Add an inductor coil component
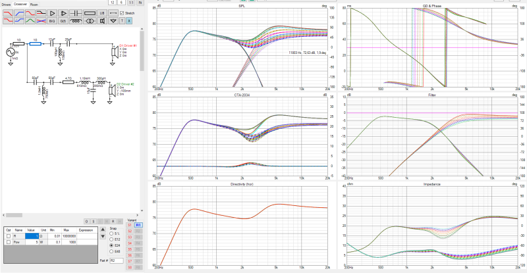The width and height of the screenshot is (527, 273). tap(76, 21)
